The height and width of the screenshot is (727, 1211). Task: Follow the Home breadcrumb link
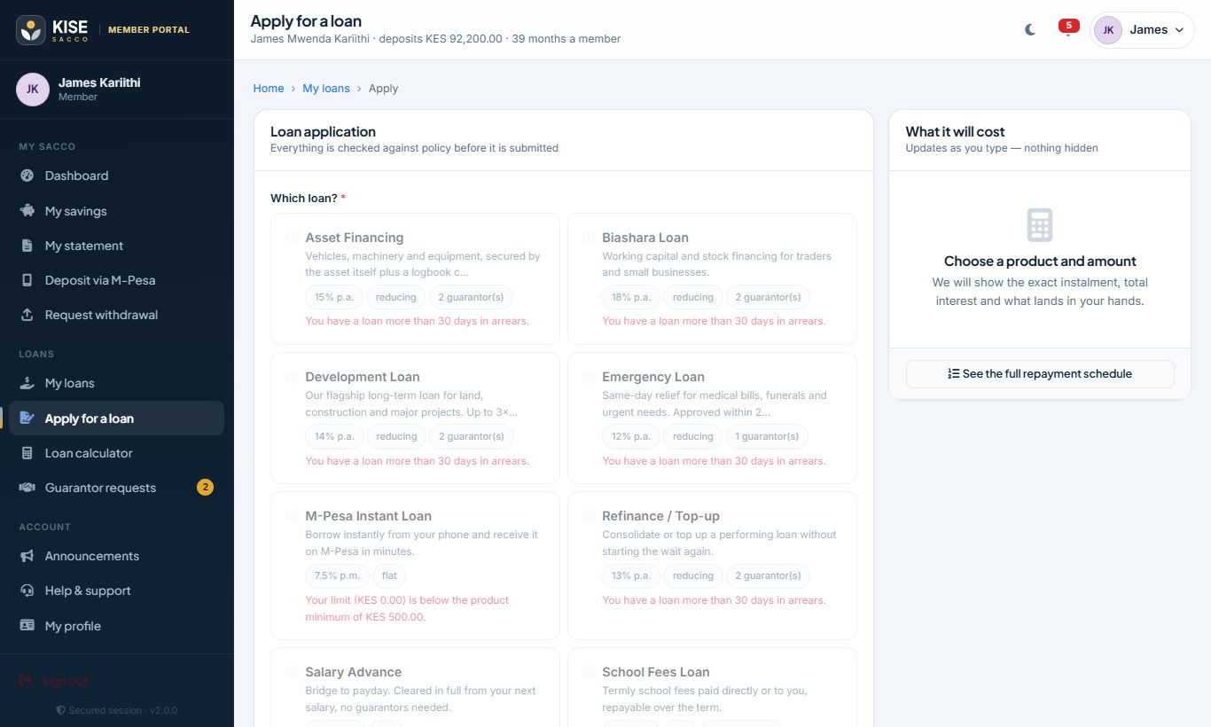(269, 89)
